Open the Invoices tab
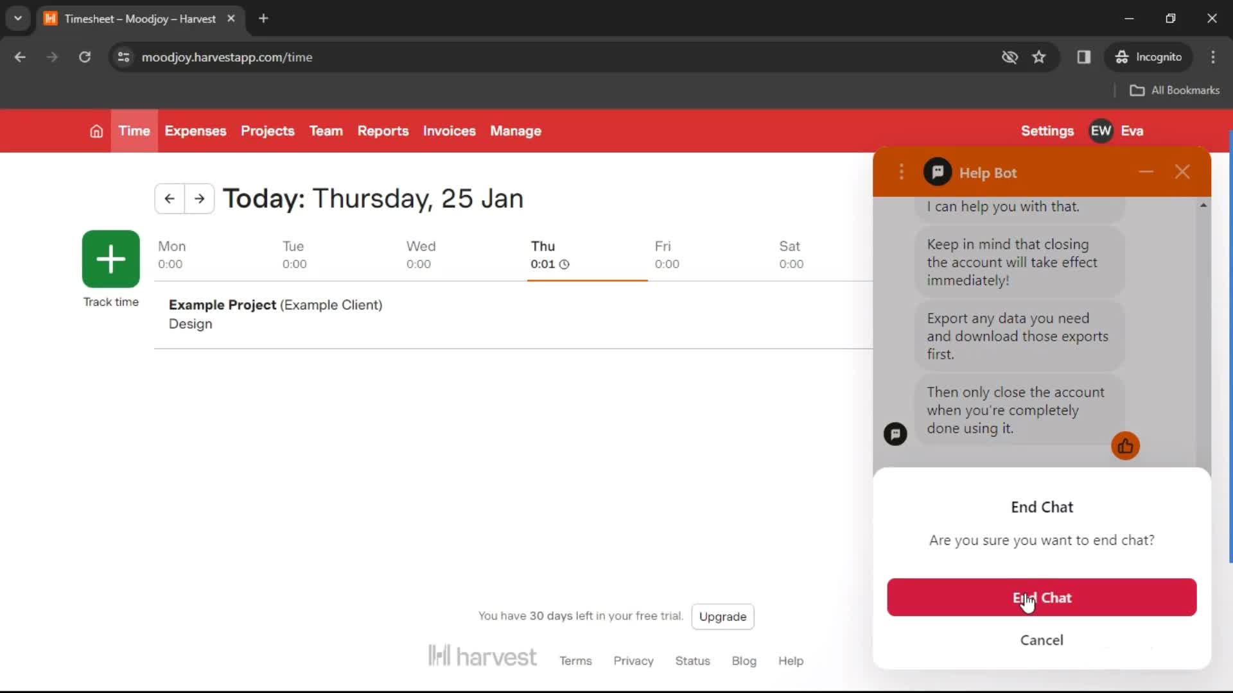This screenshot has width=1233, height=693. [450, 131]
